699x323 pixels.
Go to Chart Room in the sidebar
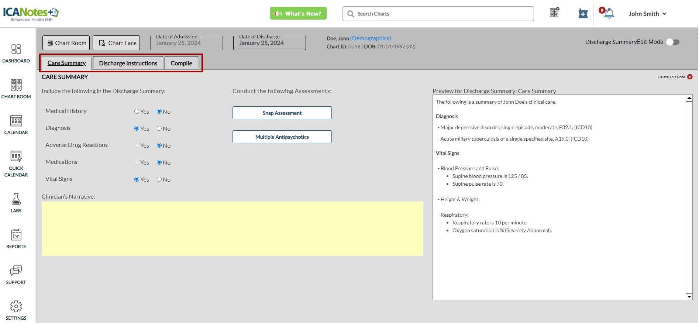tap(16, 89)
